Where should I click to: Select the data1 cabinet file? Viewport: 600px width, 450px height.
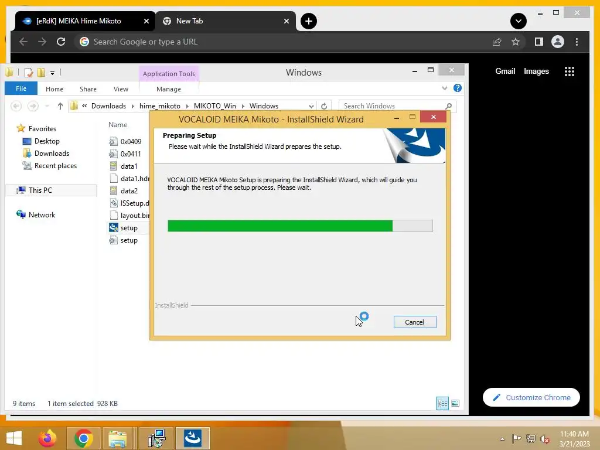coord(123,166)
